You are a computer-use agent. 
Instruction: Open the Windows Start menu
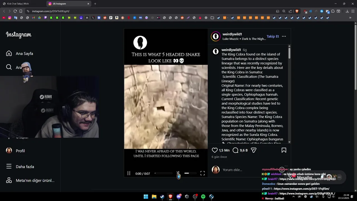146,197
